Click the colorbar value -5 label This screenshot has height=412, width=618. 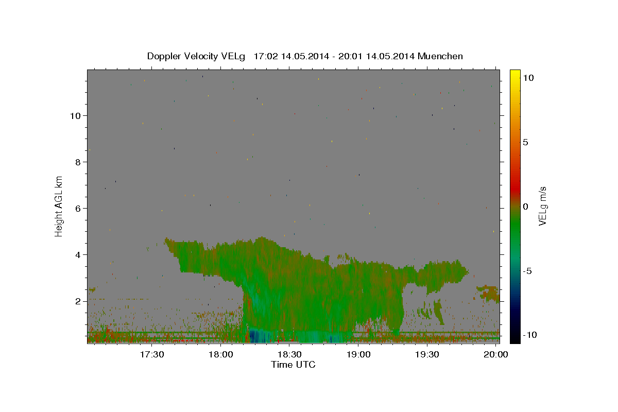pyautogui.click(x=527, y=271)
